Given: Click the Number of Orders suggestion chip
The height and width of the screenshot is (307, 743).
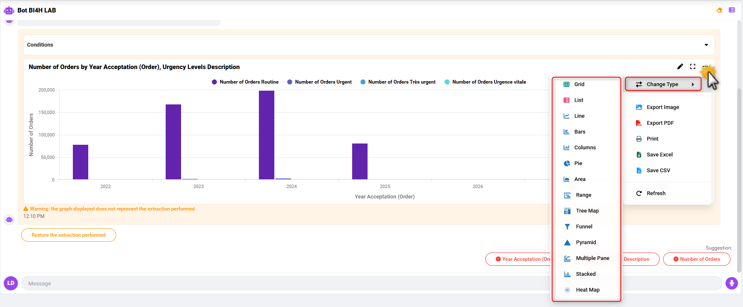Looking at the screenshot, I should pyautogui.click(x=696, y=259).
